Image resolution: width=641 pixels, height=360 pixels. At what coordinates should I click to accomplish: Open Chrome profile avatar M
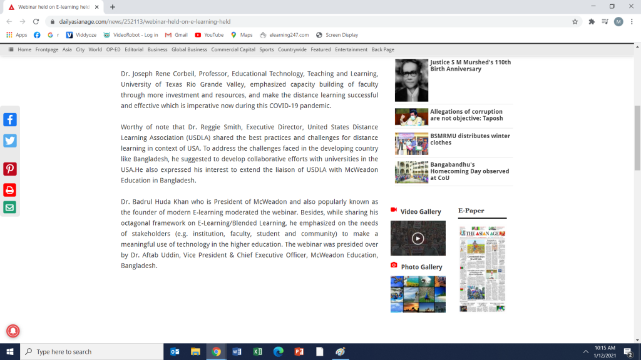coord(618,22)
